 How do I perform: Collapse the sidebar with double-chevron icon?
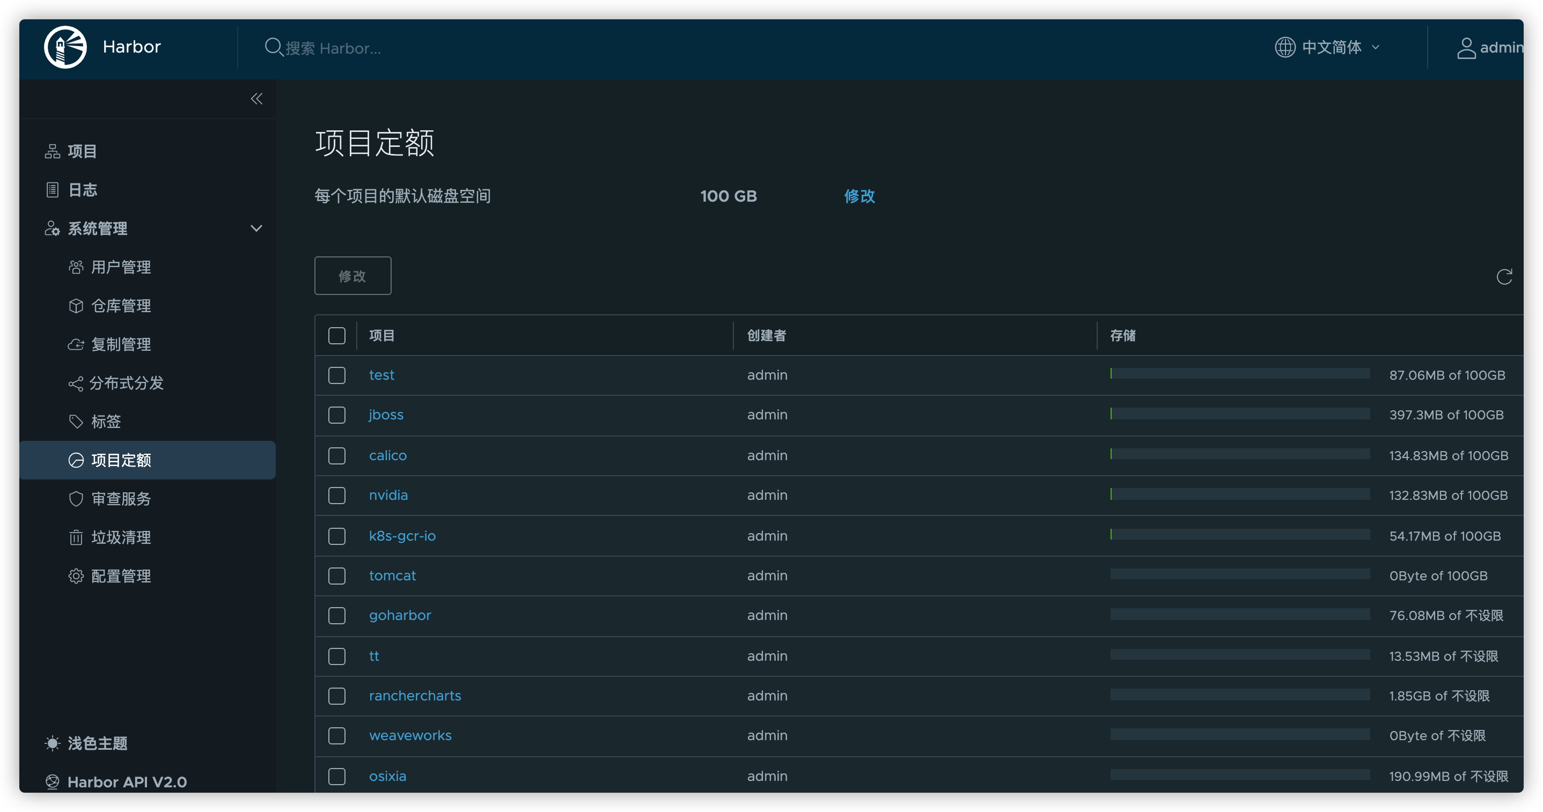[x=256, y=99]
